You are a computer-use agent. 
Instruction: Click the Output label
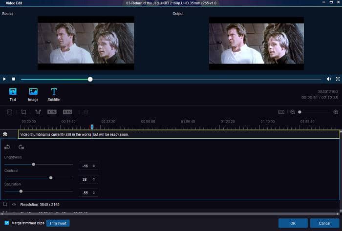click(178, 14)
